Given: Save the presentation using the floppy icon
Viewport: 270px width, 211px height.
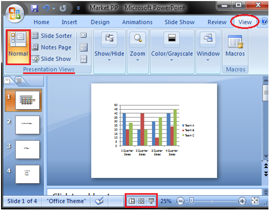Looking at the screenshot, I should pyautogui.click(x=35, y=8).
